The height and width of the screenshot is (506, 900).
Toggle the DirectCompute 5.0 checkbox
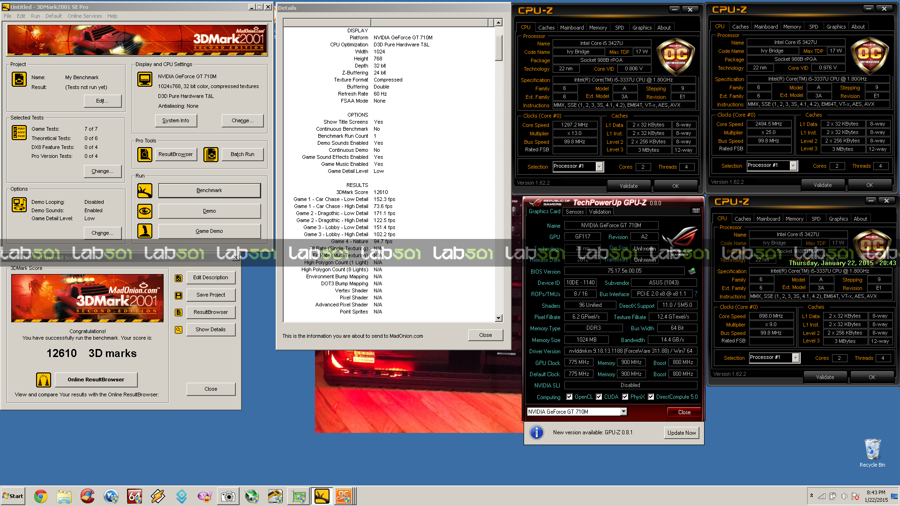[651, 397]
